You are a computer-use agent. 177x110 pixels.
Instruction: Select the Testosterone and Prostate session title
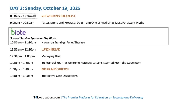tap(93, 23)
